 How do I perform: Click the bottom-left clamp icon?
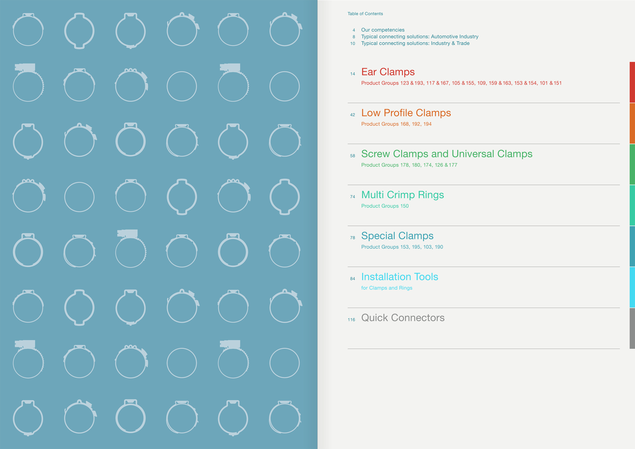[28, 418]
